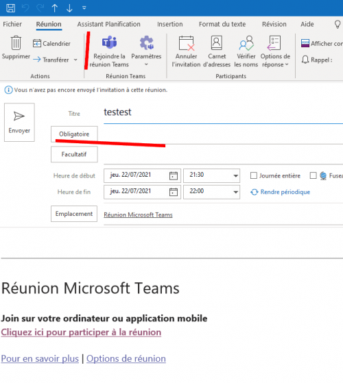Viewport: 343px width, 383px height.
Task: Select the Réunion ribbon tab
Action: pyautogui.click(x=49, y=24)
